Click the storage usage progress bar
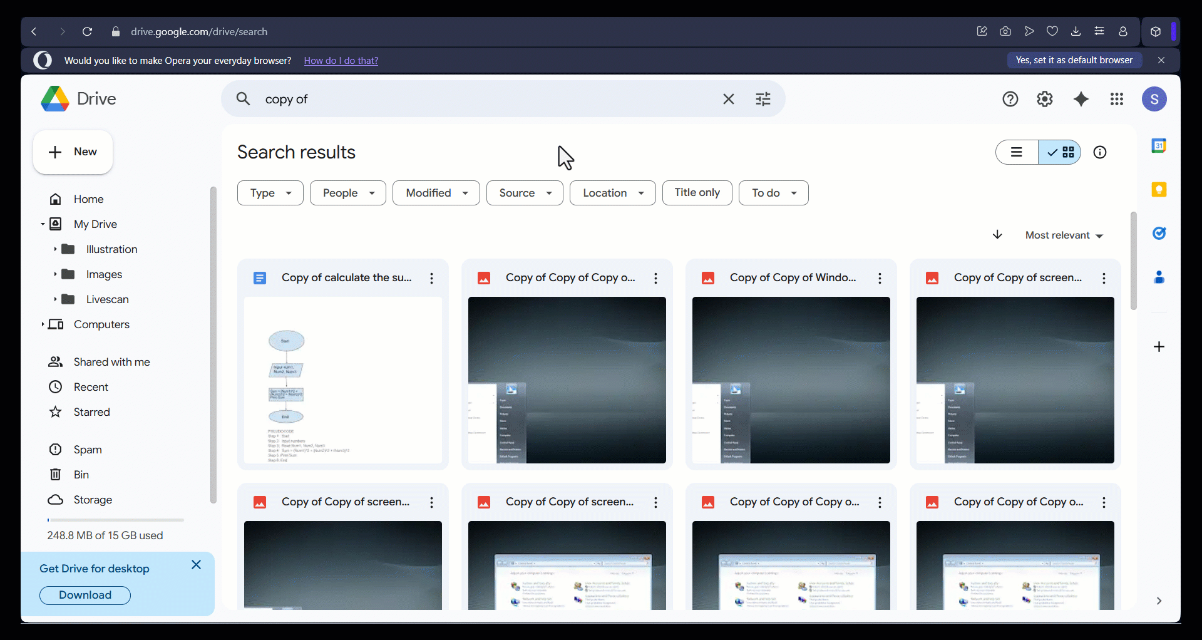 [x=115, y=520]
